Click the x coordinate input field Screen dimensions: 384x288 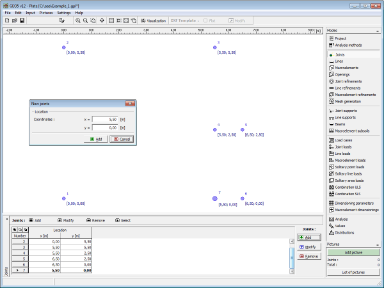point(106,119)
